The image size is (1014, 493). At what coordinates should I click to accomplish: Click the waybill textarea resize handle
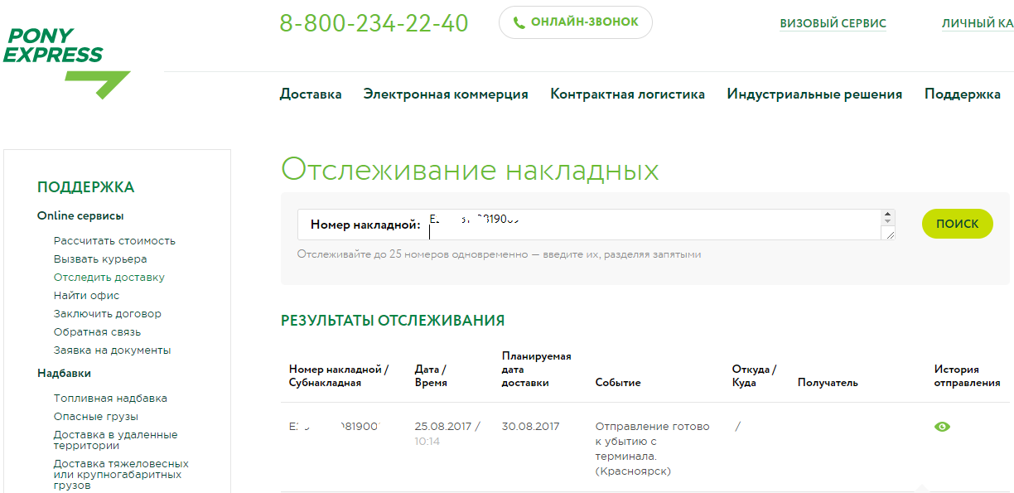click(890, 234)
